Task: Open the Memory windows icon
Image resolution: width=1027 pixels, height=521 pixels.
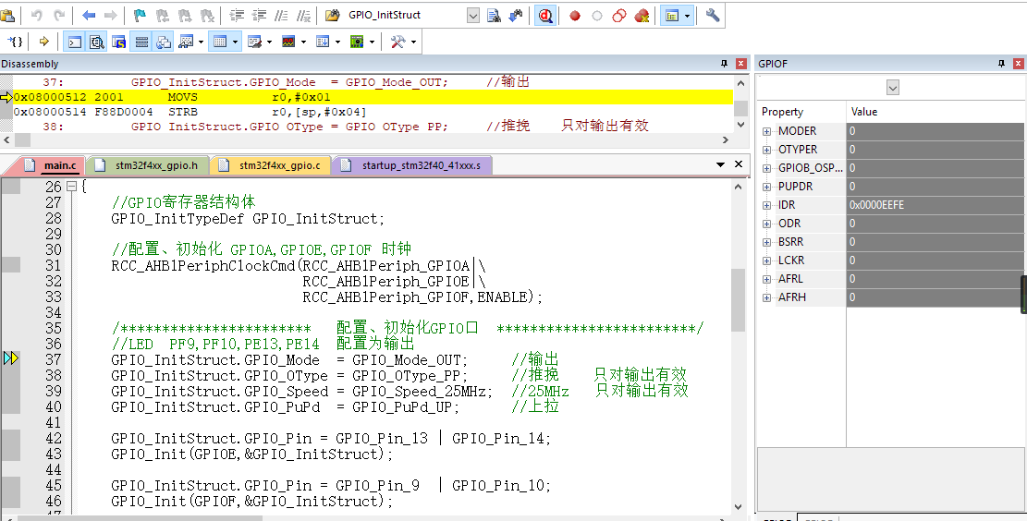Action: [x=220, y=42]
